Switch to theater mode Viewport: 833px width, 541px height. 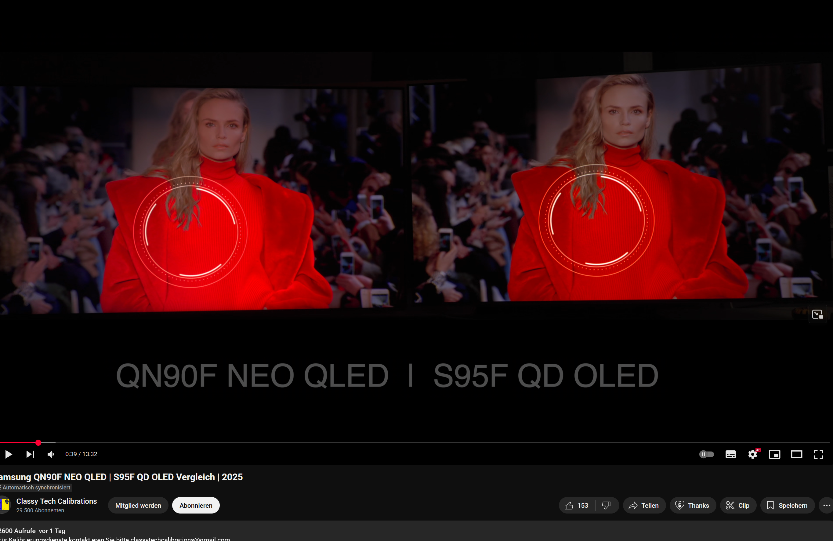797,454
